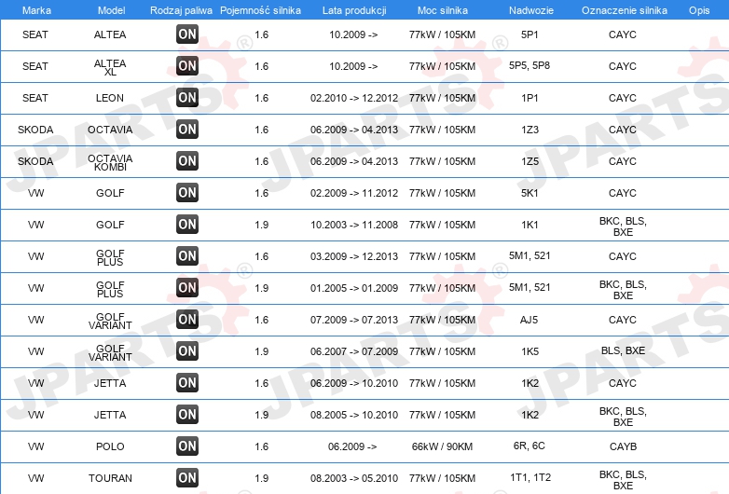Click body code 5P5, 5P8
Image resolution: width=729 pixels, height=494 pixels.
[530, 65]
